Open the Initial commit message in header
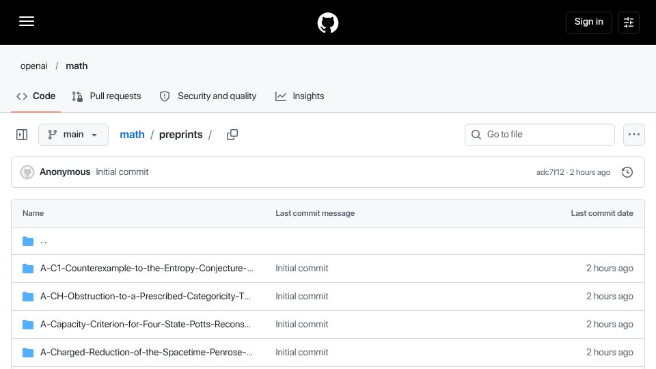Image resolution: width=656 pixels, height=369 pixels. 122,172
